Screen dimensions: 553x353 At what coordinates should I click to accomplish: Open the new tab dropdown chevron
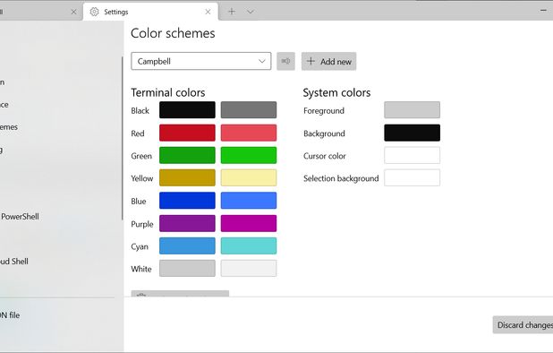click(x=251, y=12)
